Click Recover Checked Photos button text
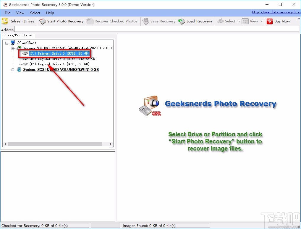This screenshot has width=301, height=229. click(116, 21)
